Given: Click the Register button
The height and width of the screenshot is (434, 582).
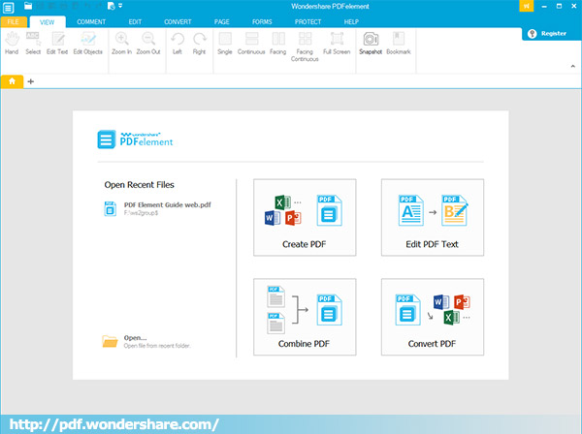Looking at the screenshot, I should tap(552, 34).
